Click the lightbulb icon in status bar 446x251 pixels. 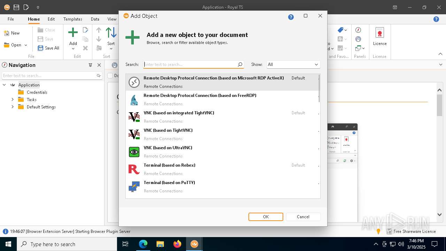(x=378, y=231)
